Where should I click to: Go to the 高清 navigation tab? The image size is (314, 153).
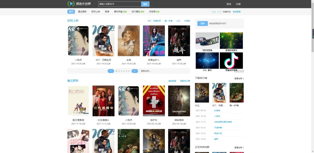pos(107,12)
